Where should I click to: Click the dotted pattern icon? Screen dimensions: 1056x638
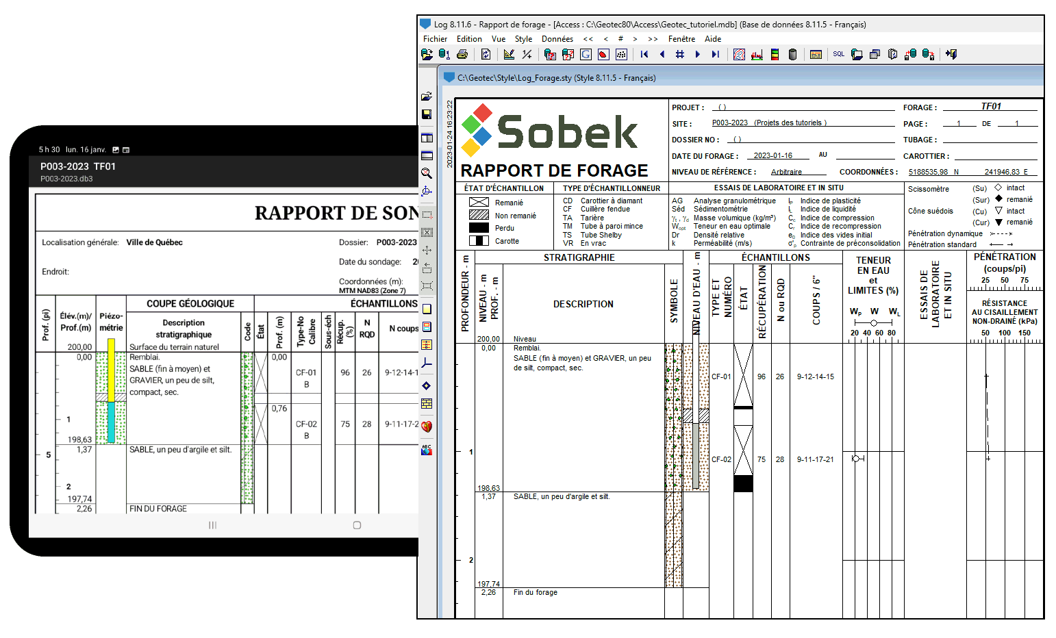(x=621, y=54)
